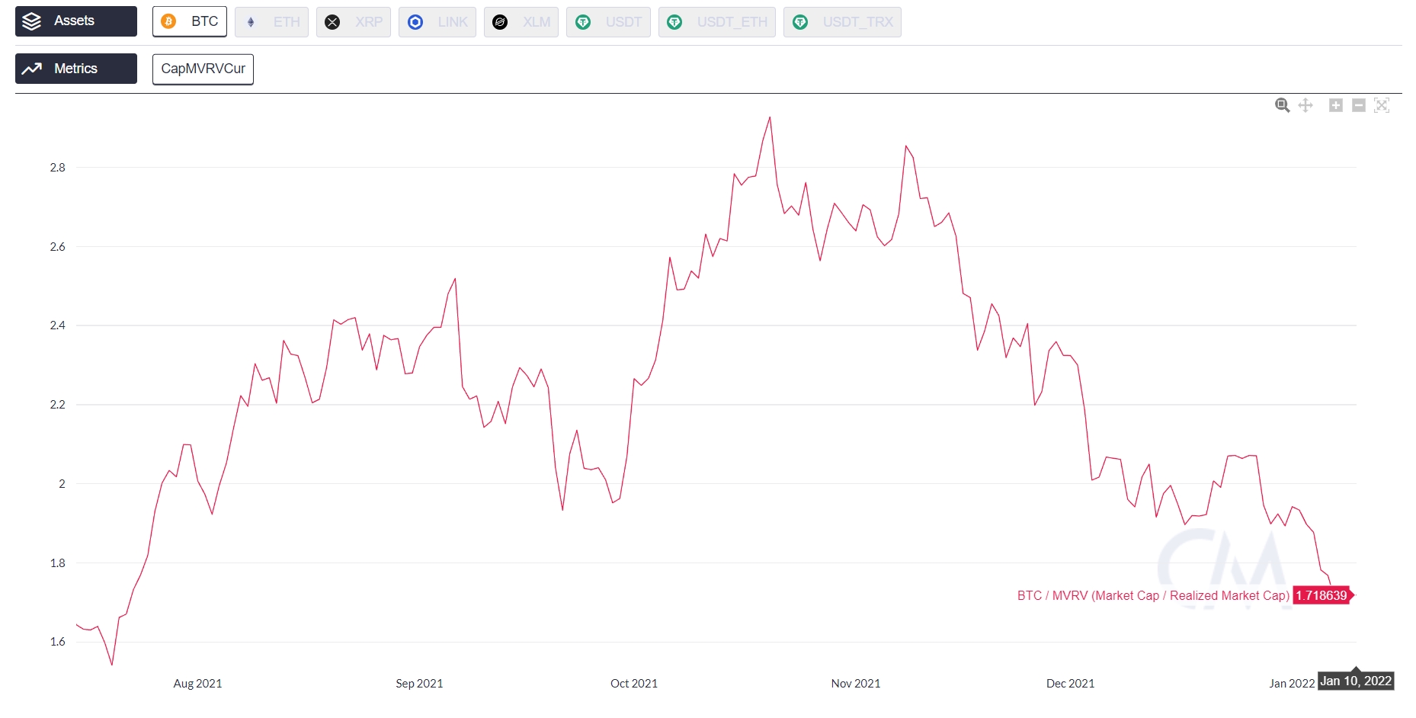1416x718 pixels.
Task: Click the Jan 10, 2022 date marker
Action: point(1356,681)
